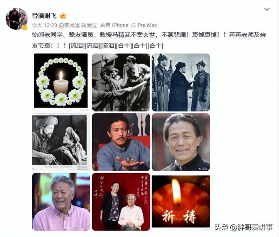This screenshot has height=237, width=279.
Task: Click the yellow verified badge on avatar
Action: coord(24,27)
